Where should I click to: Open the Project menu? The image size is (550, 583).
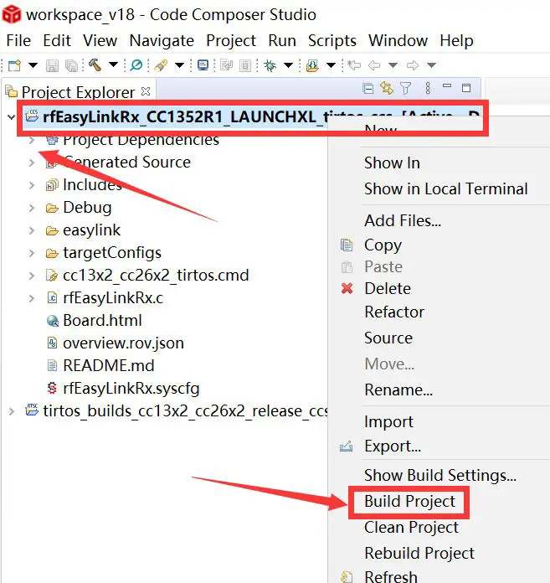[231, 40]
